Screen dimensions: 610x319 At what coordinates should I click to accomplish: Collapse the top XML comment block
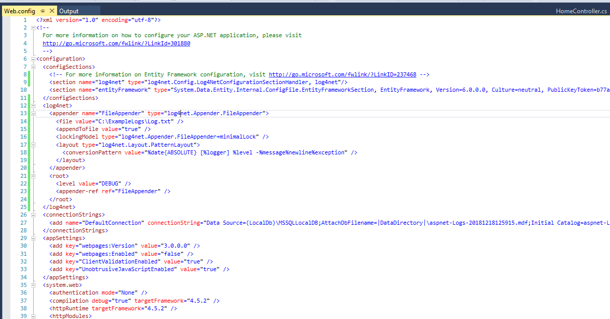pyautogui.click(x=32, y=27)
